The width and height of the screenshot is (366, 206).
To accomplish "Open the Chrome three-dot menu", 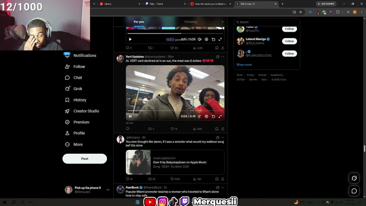I will pos(361,12).
